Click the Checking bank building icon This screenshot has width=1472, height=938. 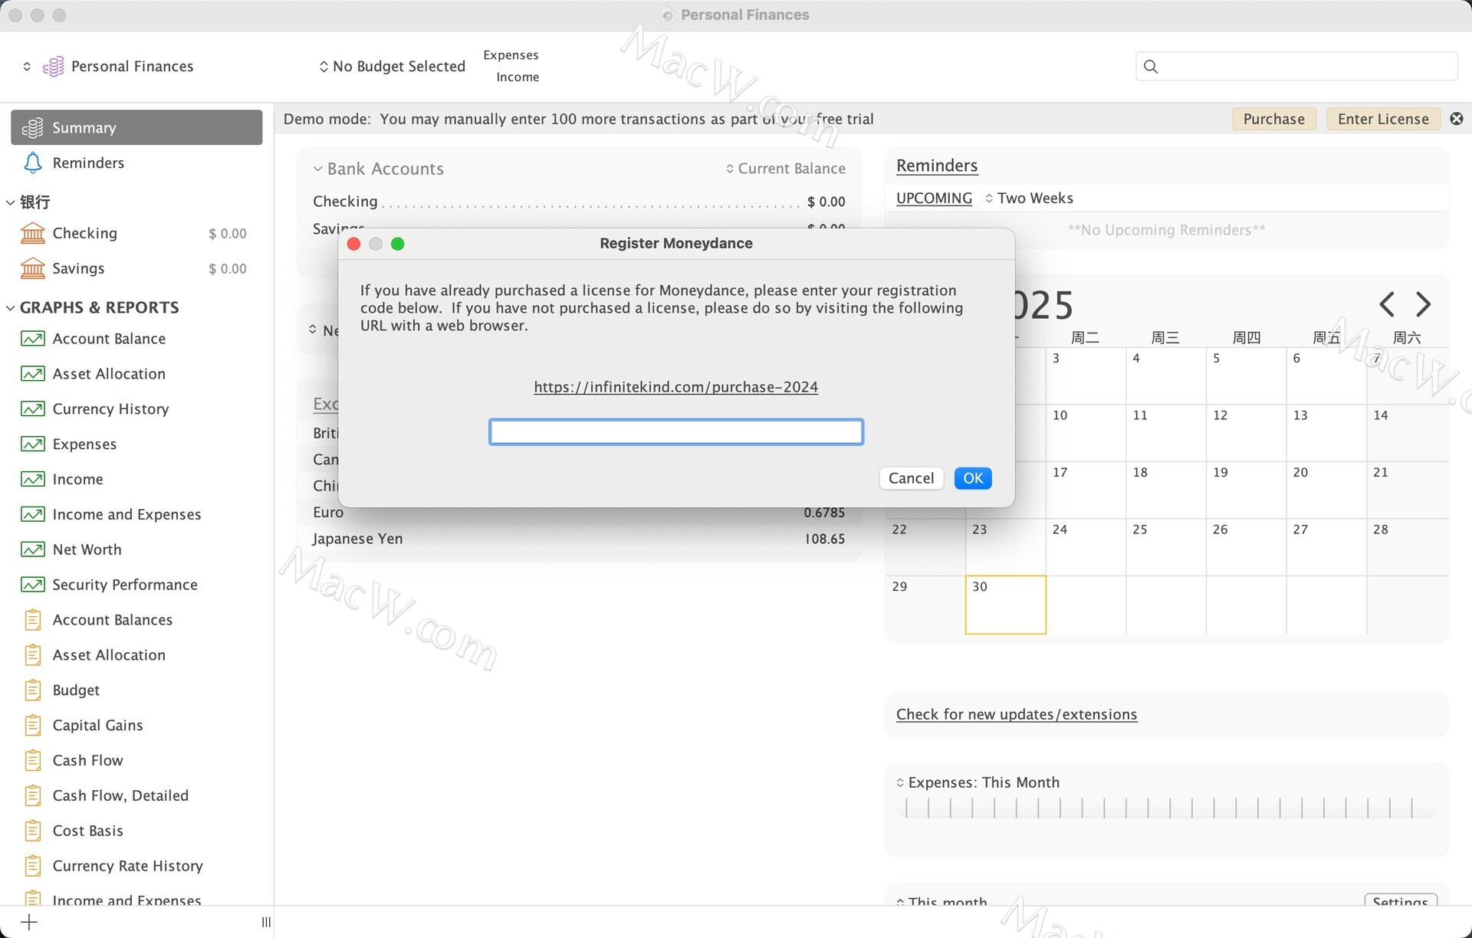[32, 233]
